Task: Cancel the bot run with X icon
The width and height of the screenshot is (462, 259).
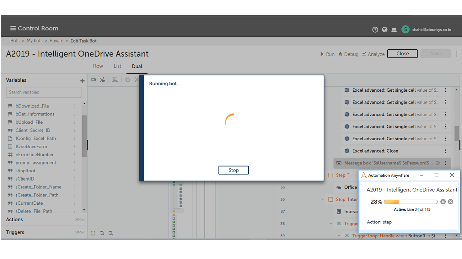Action: 450,202
